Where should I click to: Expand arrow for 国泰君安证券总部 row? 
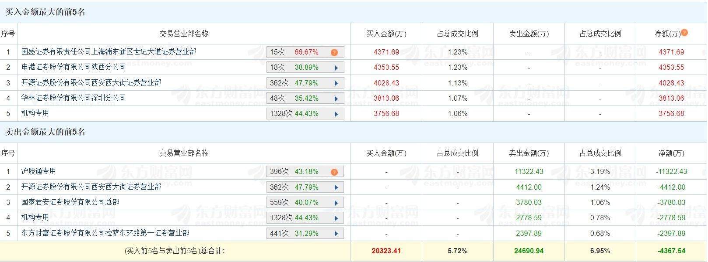(x=336, y=203)
